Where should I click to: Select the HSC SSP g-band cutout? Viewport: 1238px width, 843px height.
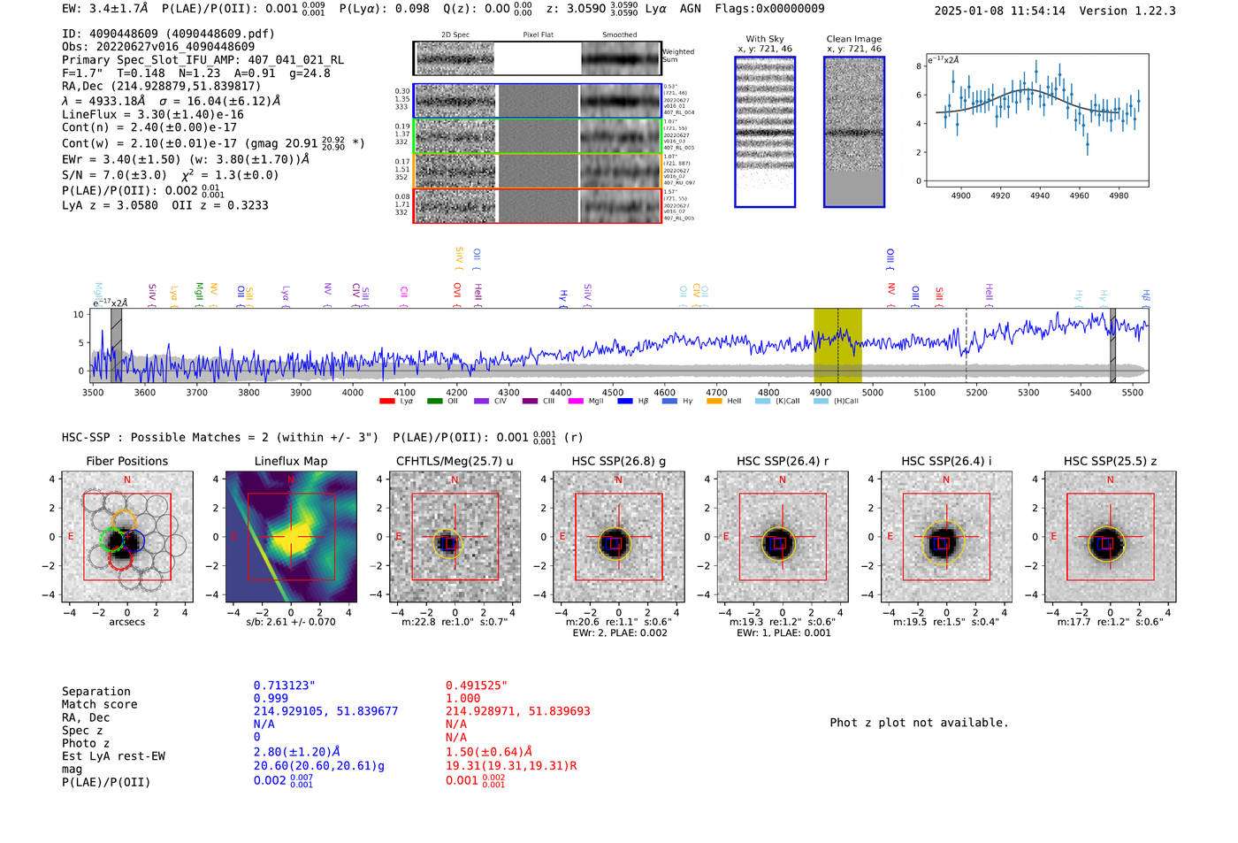(x=619, y=537)
